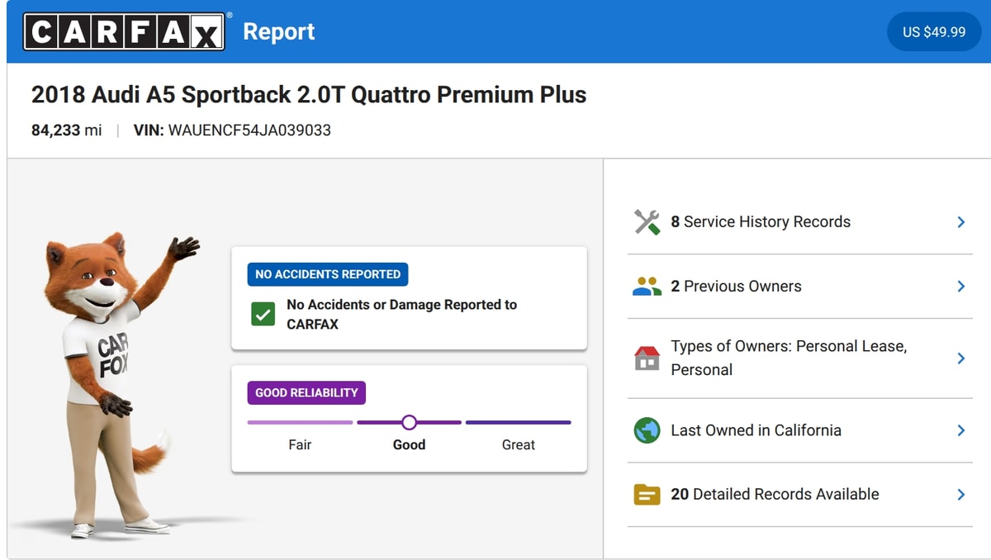This screenshot has height=560, width=991.
Task: Click the NO ACCIDENTS REPORTED badge
Action: (328, 274)
